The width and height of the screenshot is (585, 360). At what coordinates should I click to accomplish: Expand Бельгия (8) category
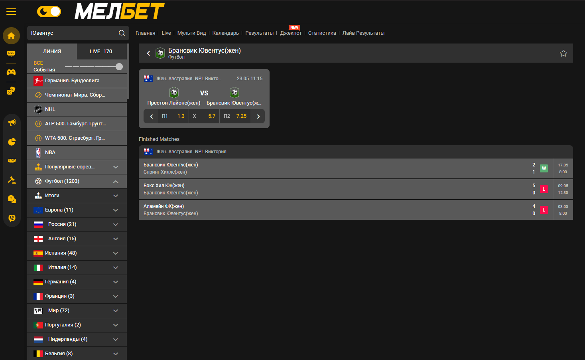click(x=77, y=354)
